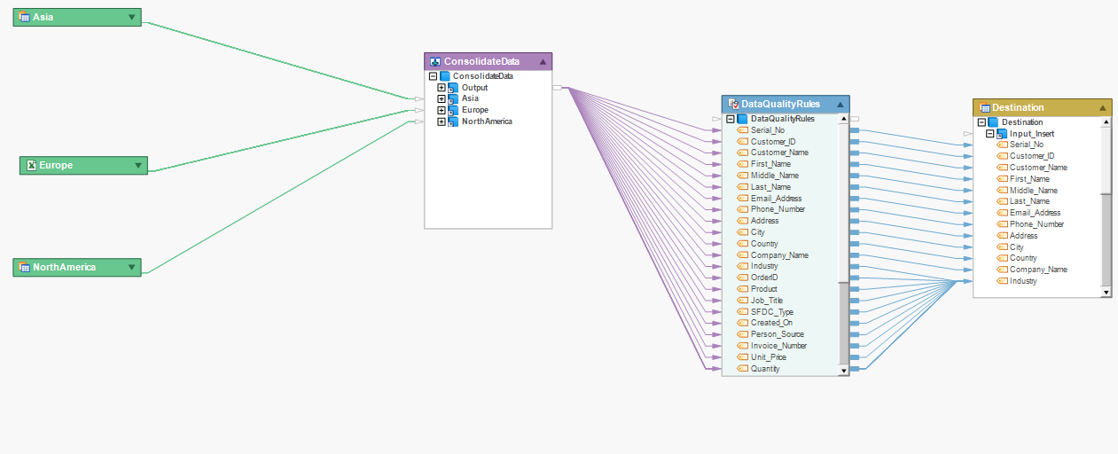Select Email_Address field in DataQualityRules
The height and width of the screenshot is (454, 1118).
pyautogui.click(x=776, y=199)
